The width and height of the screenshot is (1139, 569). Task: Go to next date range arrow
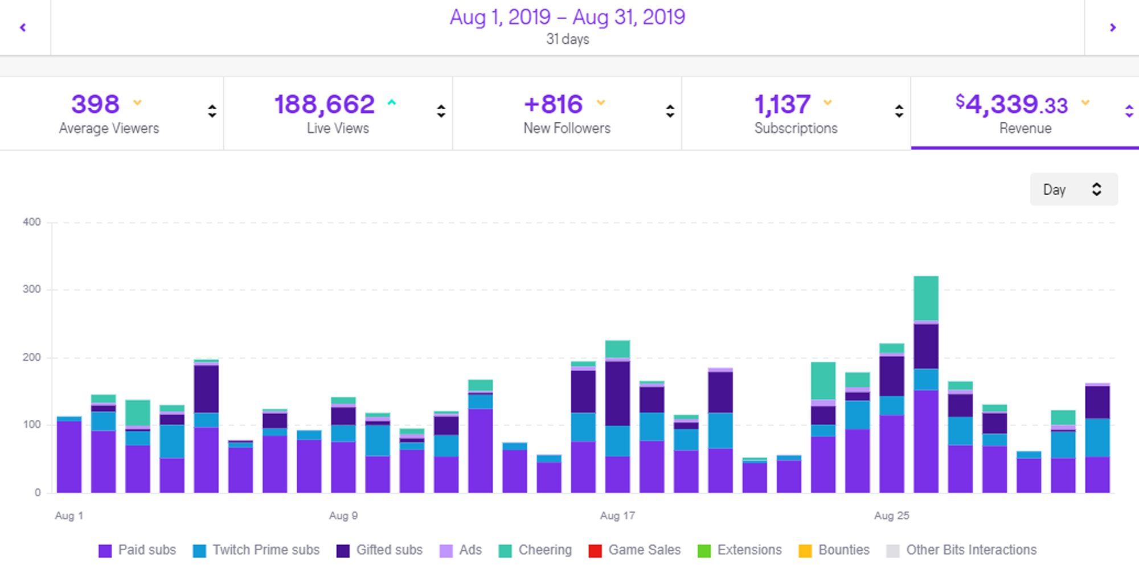click(x=1113, y=27)
